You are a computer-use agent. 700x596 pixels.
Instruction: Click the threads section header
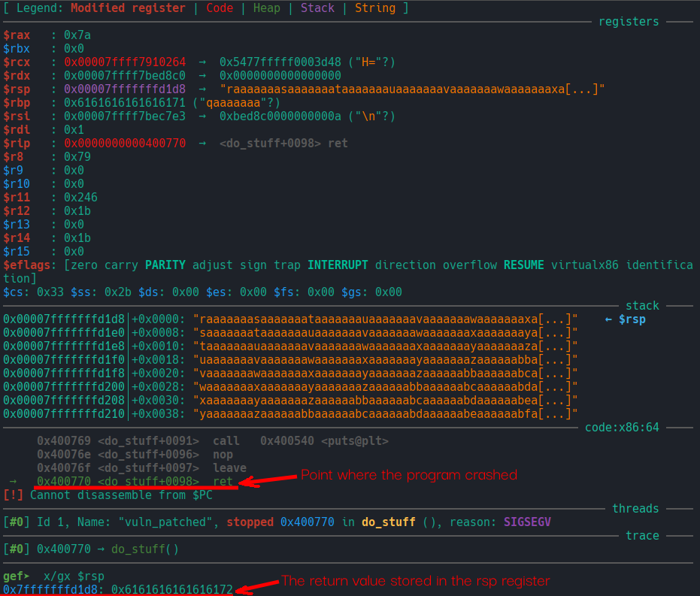tap(635, 508)
